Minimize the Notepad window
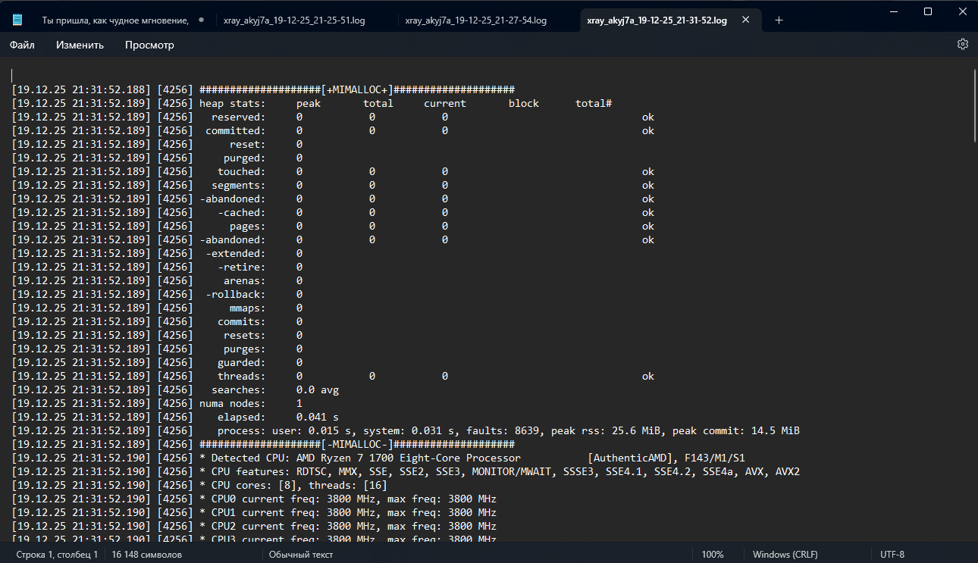 coord(893,11)
